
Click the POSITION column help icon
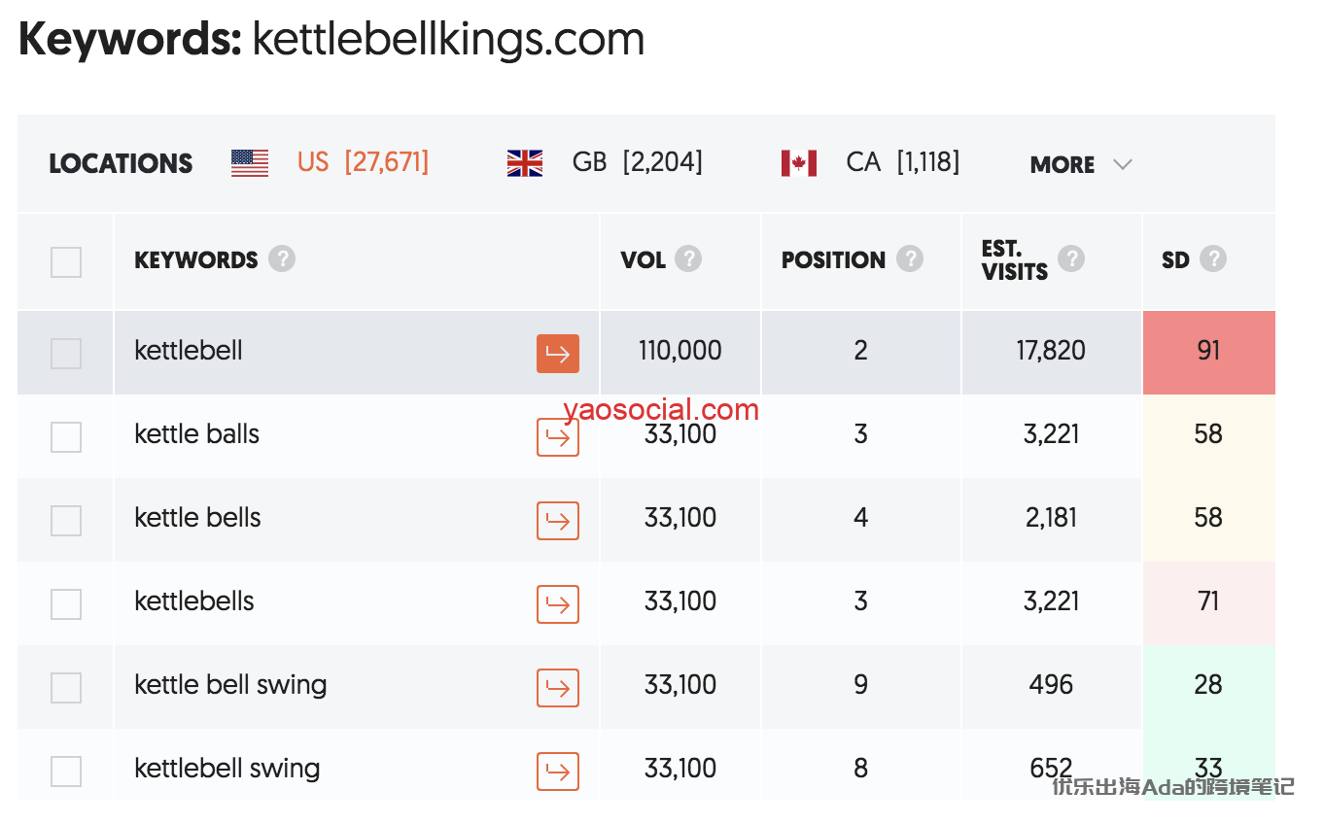pyautogui.click(x=910, y=259)
